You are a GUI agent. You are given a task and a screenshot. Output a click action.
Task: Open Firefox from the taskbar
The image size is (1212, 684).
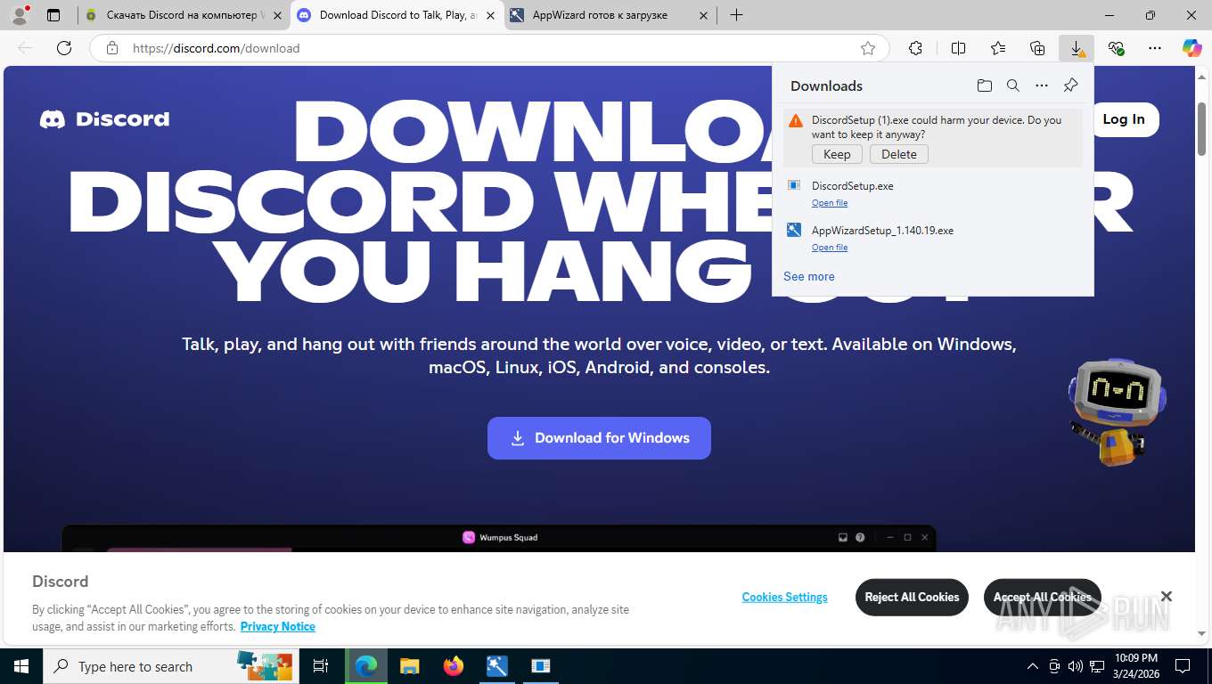coord(454,666)
